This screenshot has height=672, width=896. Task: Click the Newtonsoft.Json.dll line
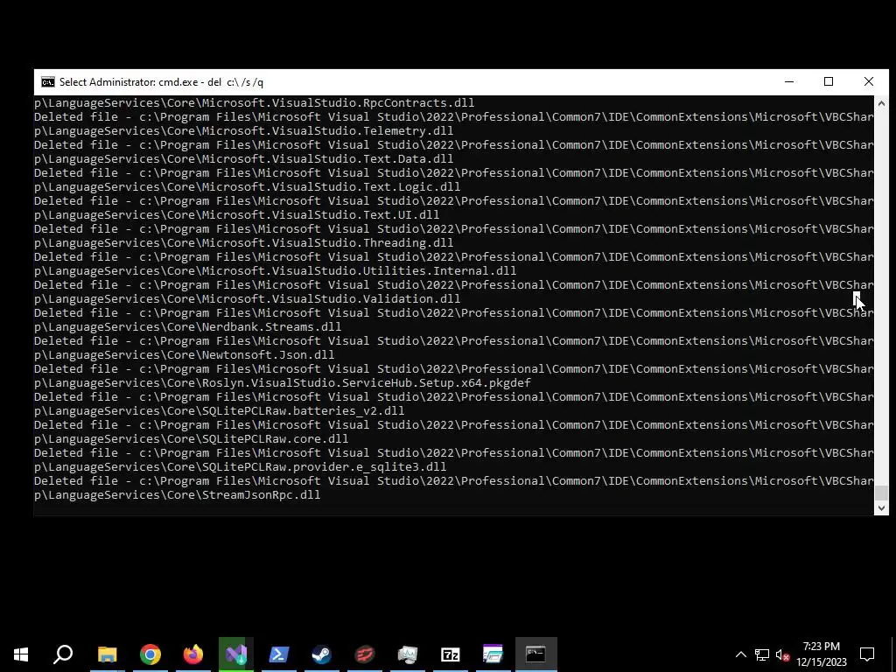(x=185, y=355)
